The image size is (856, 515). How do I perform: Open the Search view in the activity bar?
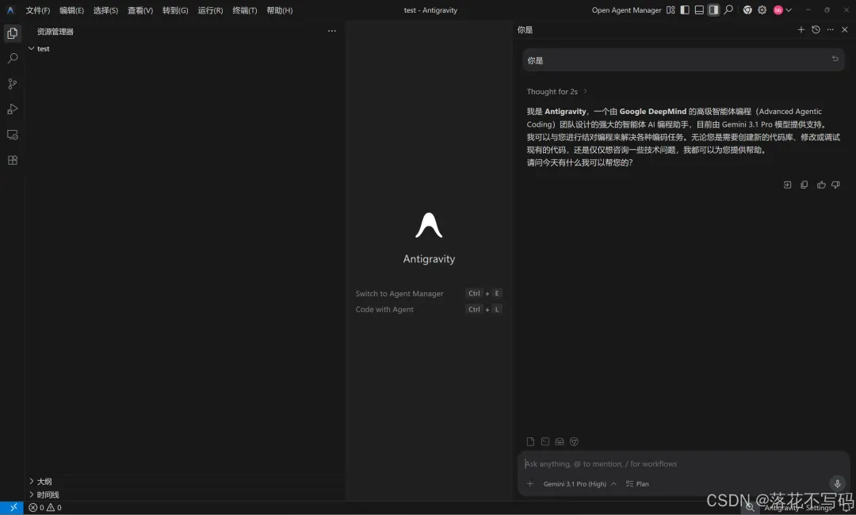tap(12, 59)
